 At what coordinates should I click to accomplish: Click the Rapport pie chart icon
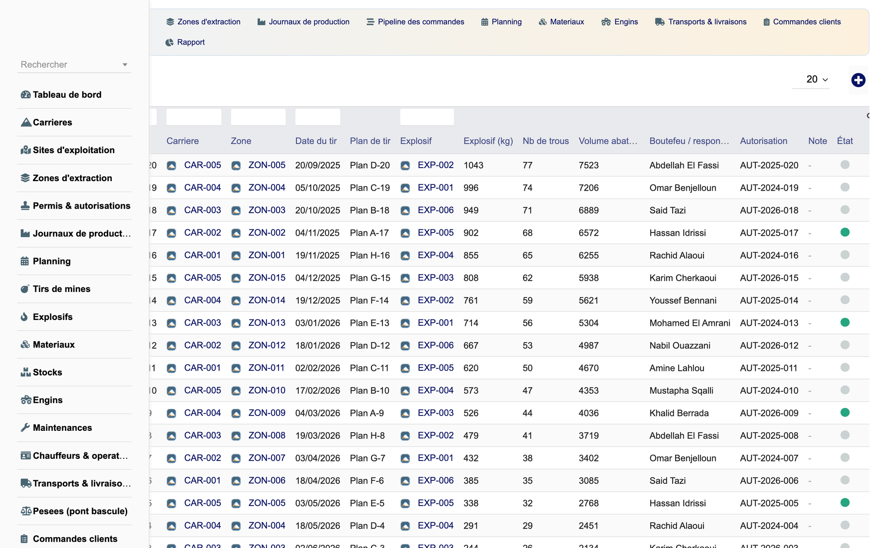pos(170,42)
